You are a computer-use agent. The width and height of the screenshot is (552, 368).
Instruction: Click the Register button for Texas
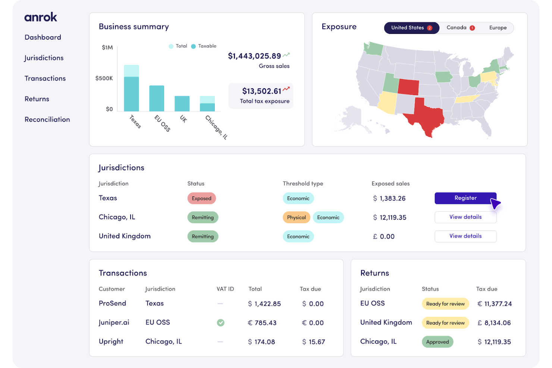[465, 198]
